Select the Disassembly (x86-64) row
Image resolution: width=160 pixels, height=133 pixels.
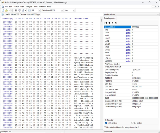pyautogui.click(x=131, y=107)
